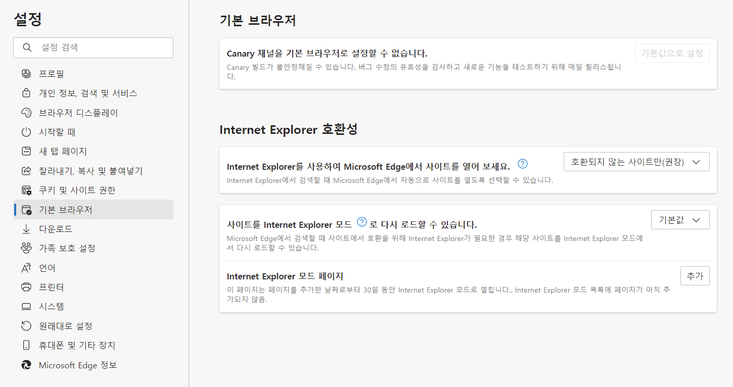Click the magnifier icon in settings search
The width and height of the screenshot is (733, 387).
pos(27,47)
